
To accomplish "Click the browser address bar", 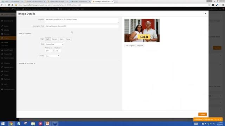I will [112, 5].
